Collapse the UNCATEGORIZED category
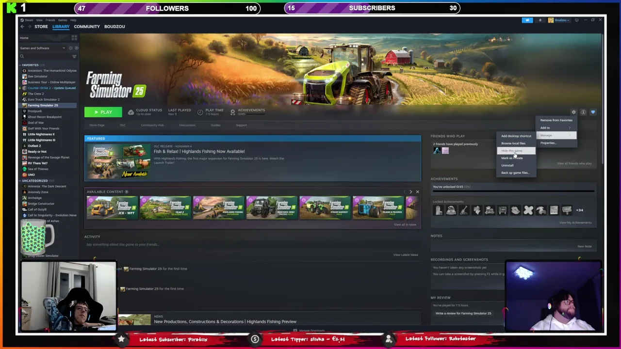 click(21, 181)
